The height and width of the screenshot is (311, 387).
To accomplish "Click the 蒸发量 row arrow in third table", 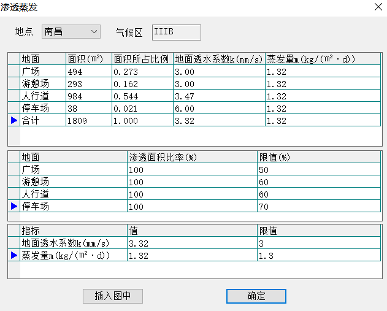I will click(14, 255).
